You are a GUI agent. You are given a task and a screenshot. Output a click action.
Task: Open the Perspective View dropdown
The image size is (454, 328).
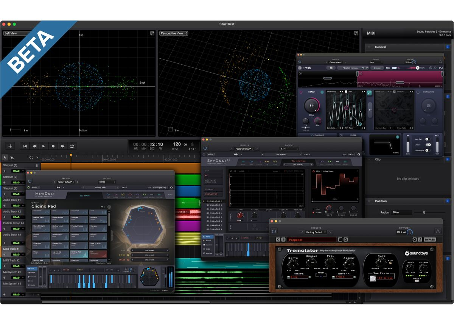pyautogui.click(x=173, y=33)
